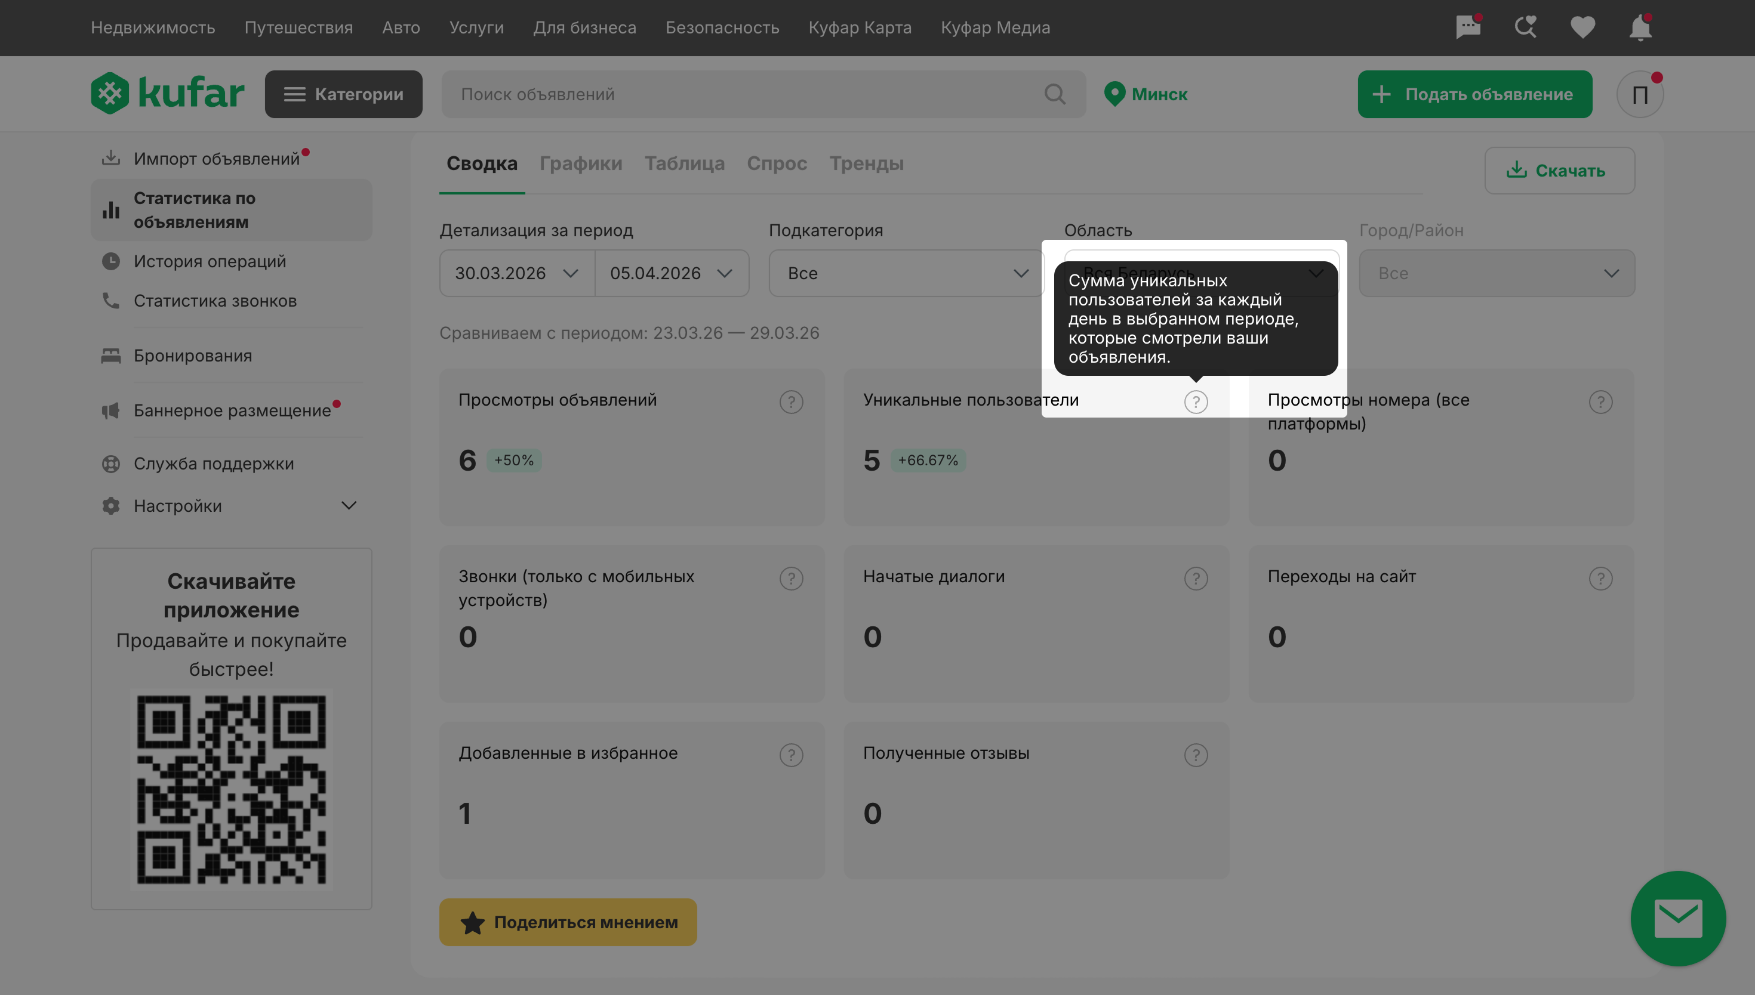Click help icon for Просмотры объявлений

tap(791, 402)
